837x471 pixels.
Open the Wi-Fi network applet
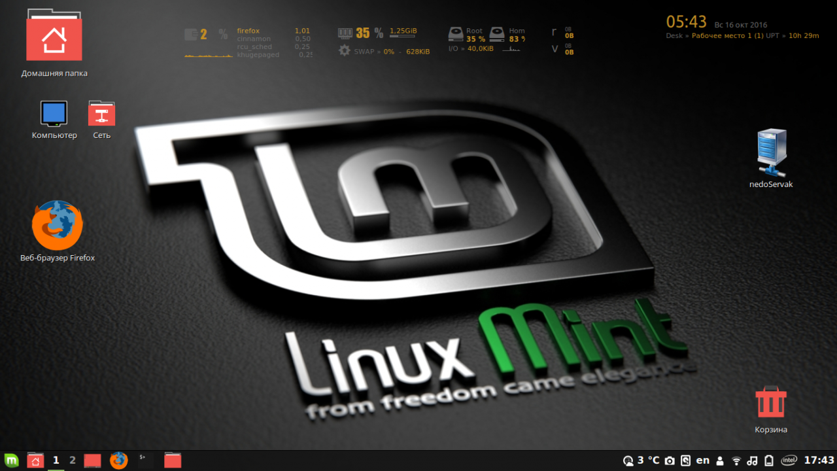point(736,461)
